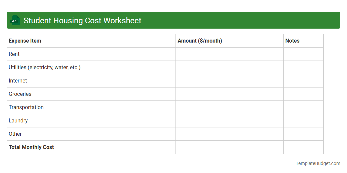
Task: Click the Amount cell for Other
Action: point(230,134)
